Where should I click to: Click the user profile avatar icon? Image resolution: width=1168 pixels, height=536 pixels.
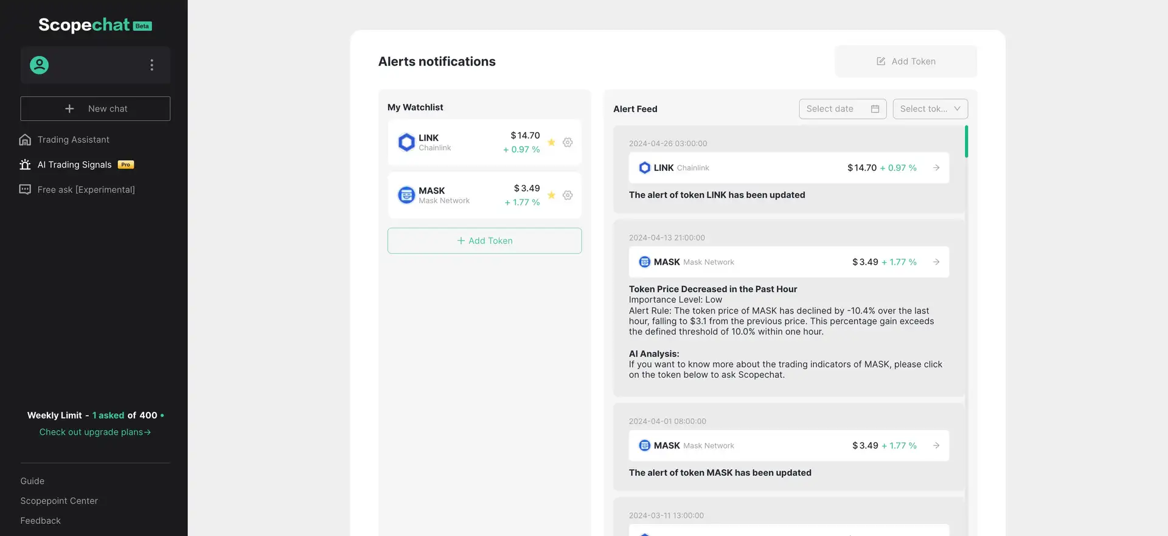click(40, 65)
